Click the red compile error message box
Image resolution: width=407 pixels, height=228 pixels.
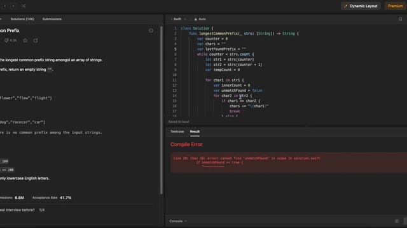point(289,163)
